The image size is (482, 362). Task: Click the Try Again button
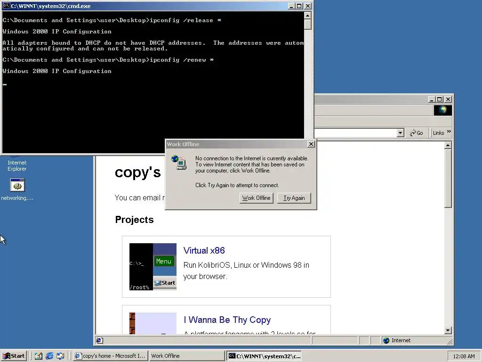[294, 198]
